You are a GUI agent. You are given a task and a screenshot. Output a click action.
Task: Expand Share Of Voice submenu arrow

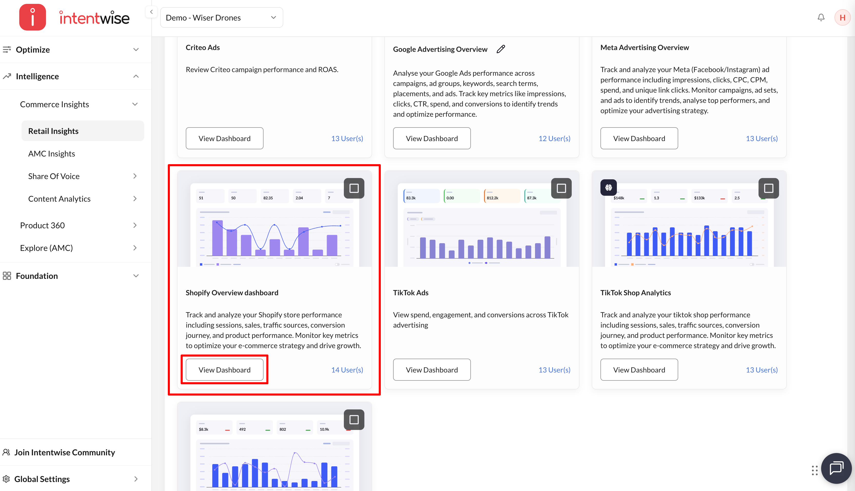click(x=135, y=176)
